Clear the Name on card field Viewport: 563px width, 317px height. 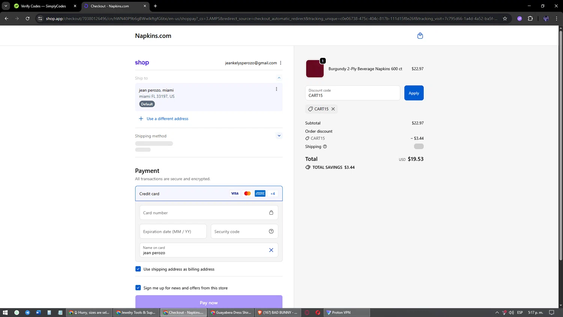click(x=271, y=250)
